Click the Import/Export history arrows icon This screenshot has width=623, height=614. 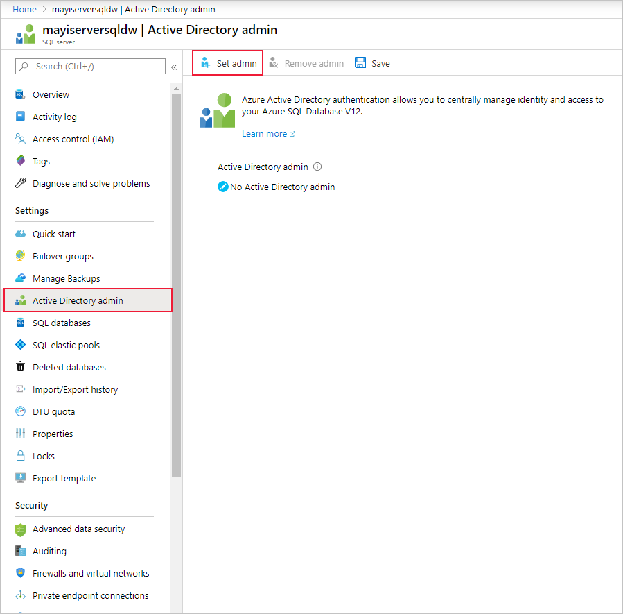click(20, 389)
